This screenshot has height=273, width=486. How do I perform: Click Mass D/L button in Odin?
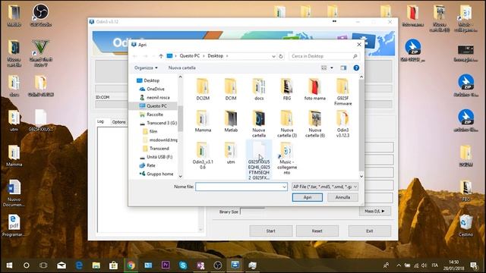pyautogui.click(x=374, y=211)
